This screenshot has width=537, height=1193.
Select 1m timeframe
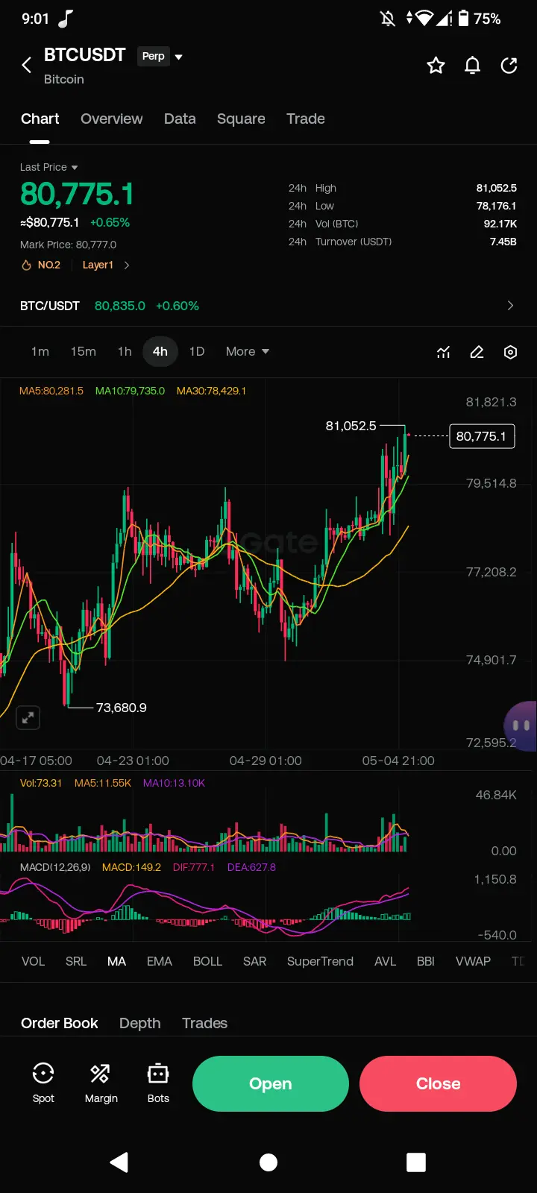pyautogui.click(x=40, y=351)
